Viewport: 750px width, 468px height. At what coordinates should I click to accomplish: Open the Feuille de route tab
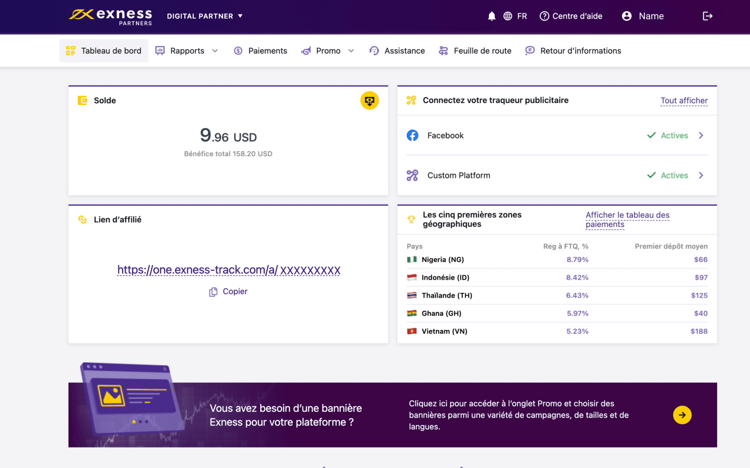point(475,51)
